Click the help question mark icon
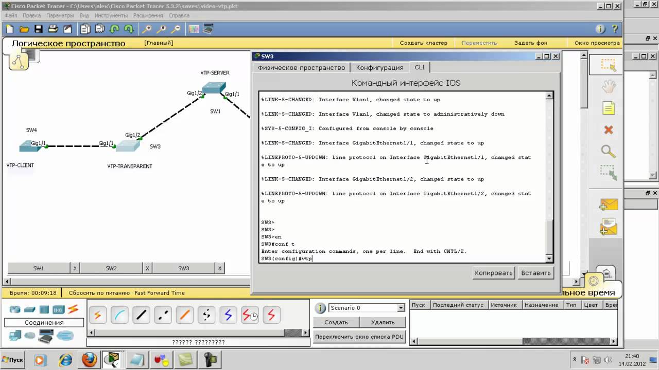 click(614, 29)
